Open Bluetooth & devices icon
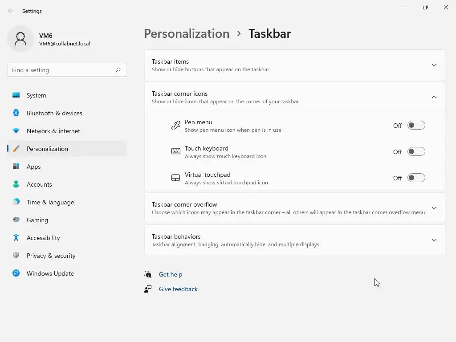Viewport: 456px width, 342px height. (16, 113)
